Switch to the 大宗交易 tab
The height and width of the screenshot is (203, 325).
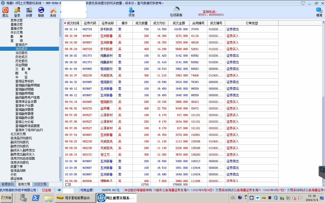tap(40, 184)
